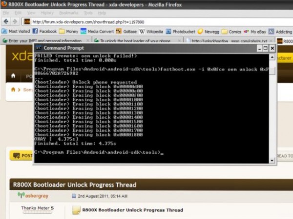Click the post date document icon
Screen dimensions: 293x219
[74, 196]
